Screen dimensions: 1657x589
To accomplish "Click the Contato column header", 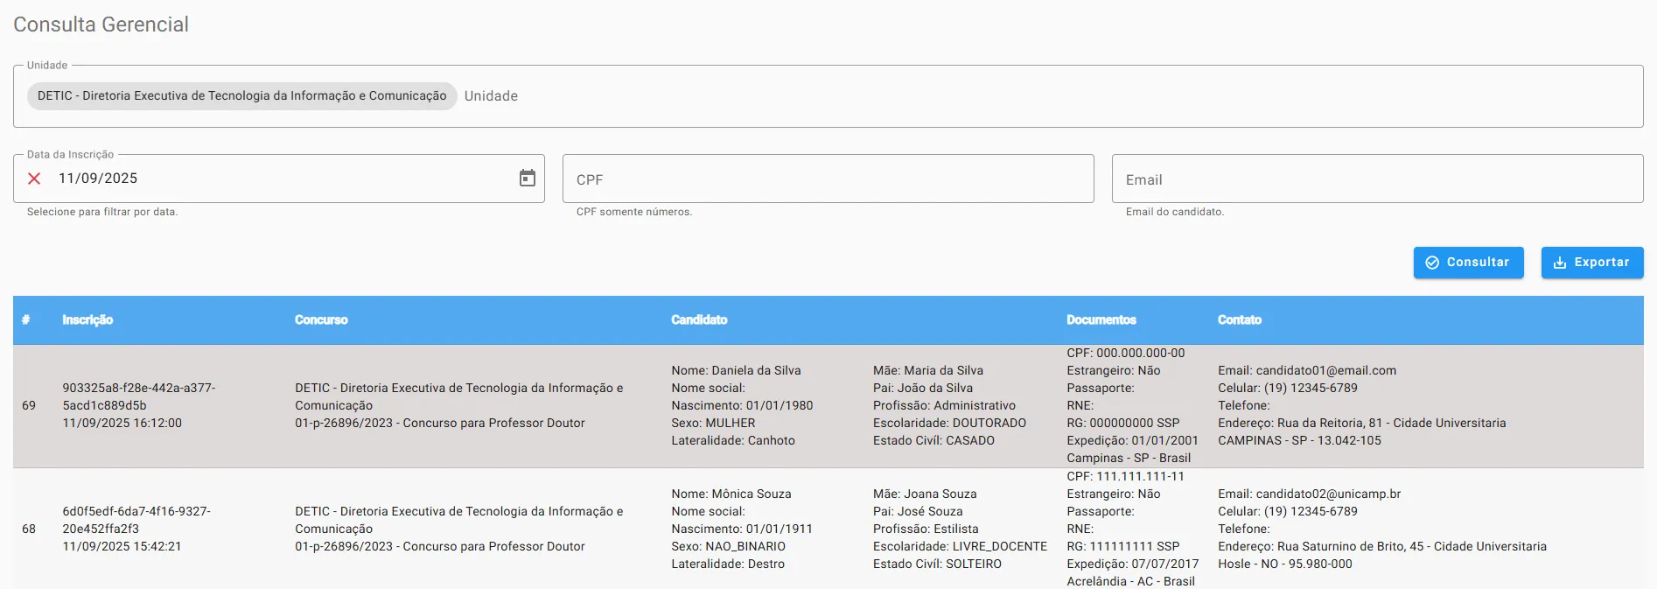I will pos(1239,320).
